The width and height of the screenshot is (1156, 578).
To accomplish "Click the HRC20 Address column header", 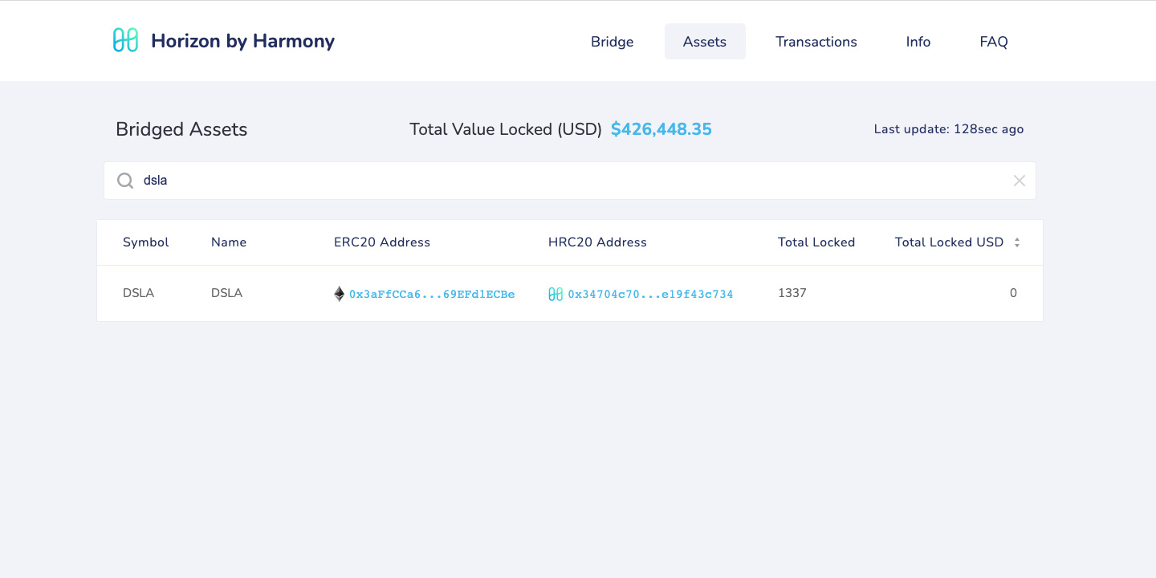I will pos(597,242).
